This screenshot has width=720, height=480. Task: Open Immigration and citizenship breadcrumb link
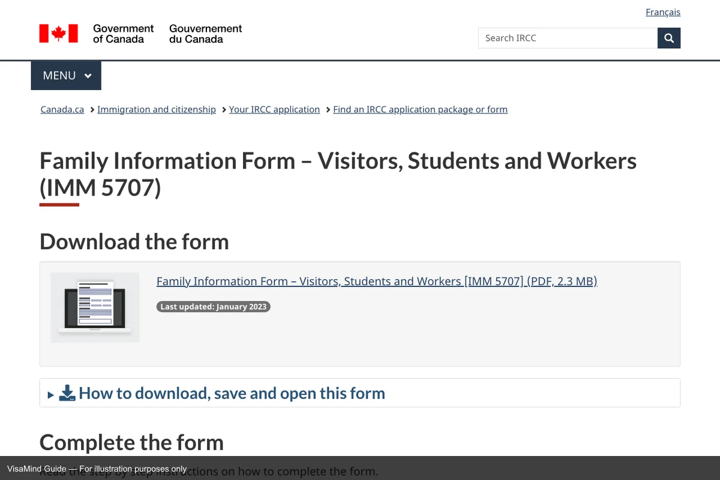157,109
